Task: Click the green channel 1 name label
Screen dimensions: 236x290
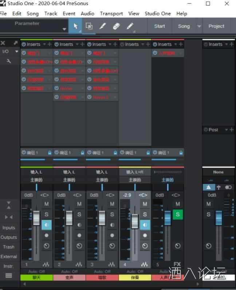Action: pos(36,278)
